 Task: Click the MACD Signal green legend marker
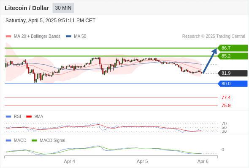pos(34,141)
